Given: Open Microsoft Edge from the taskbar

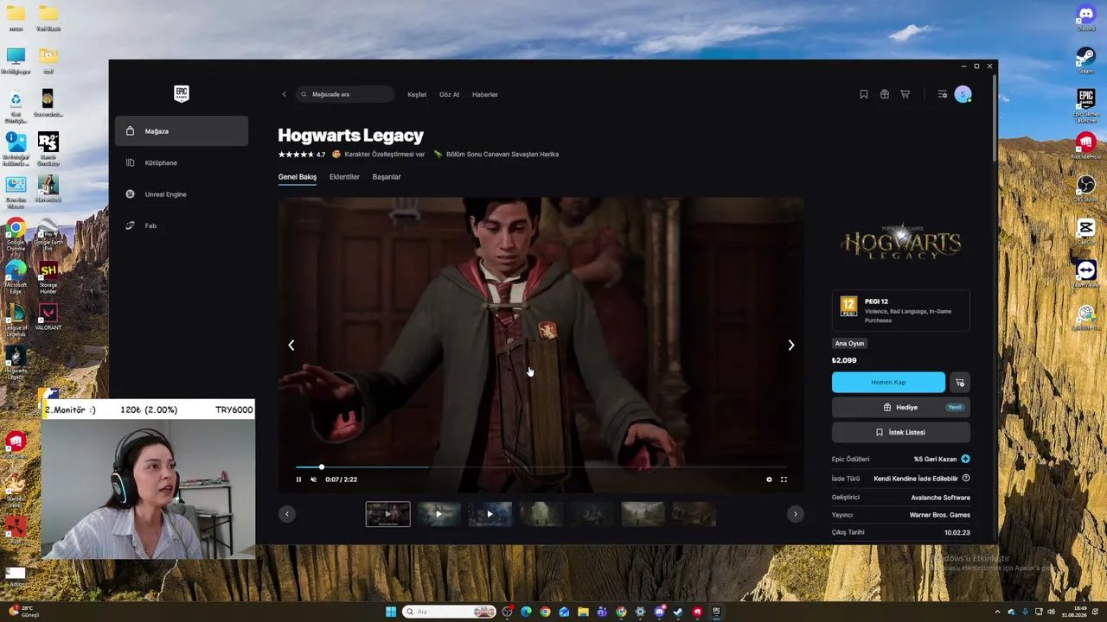Looking at the screenshot, I should click(527, 612).
